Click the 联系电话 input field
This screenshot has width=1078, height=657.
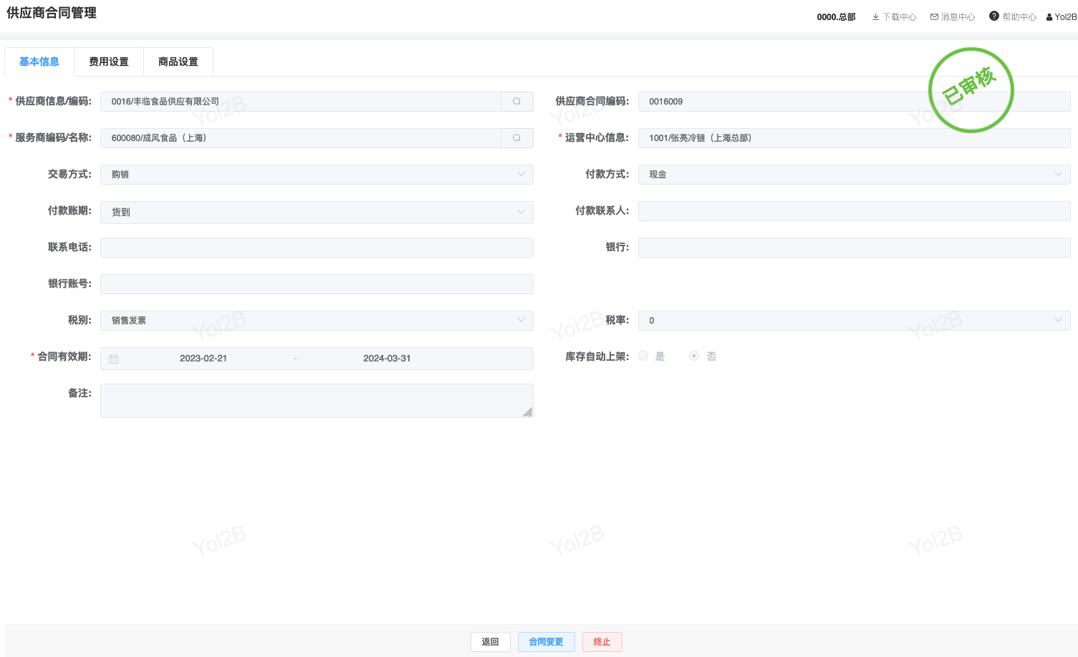317,248
